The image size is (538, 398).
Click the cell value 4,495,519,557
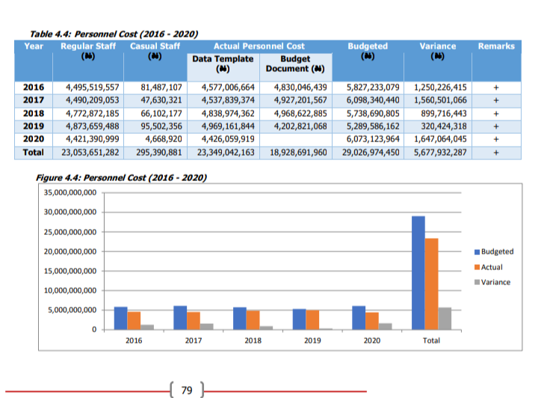pyautogui.click(x=93, y=88)
